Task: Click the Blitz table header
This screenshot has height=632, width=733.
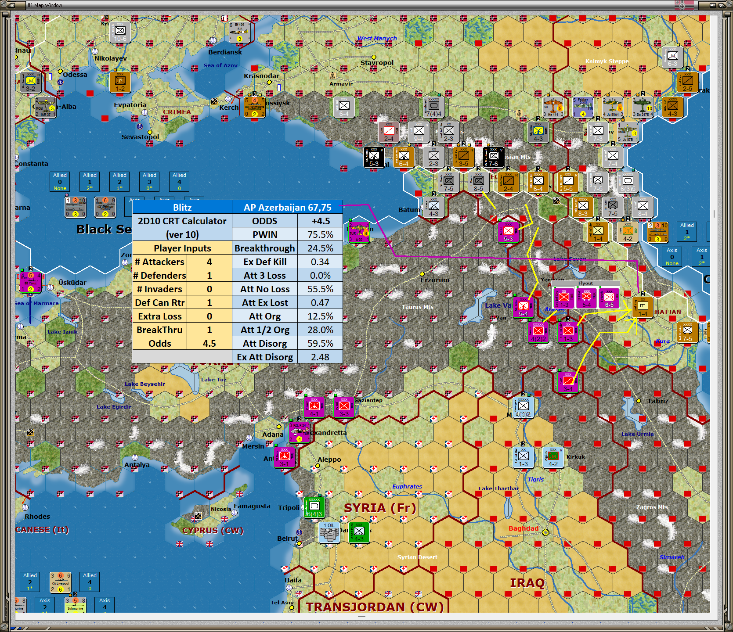Action: click(182, 207)
